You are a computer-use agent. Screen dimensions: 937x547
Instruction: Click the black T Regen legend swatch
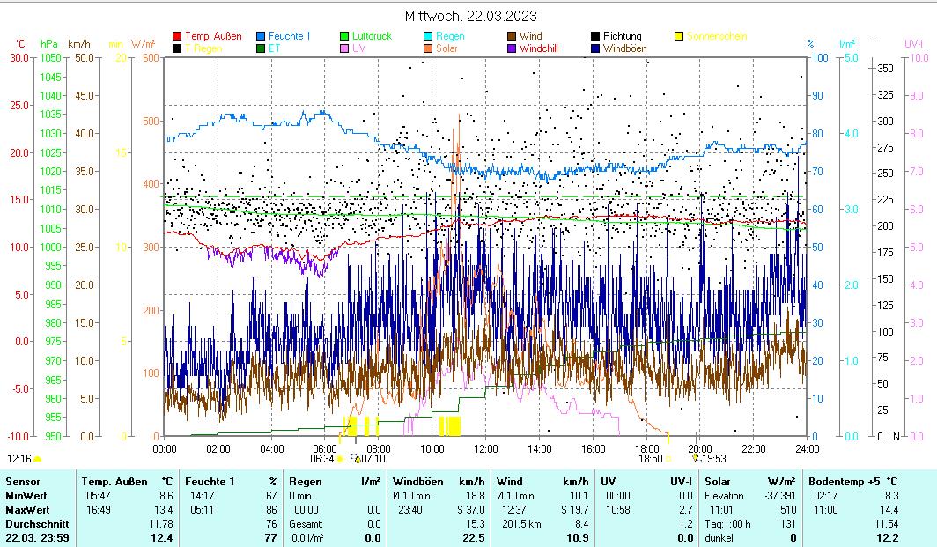point(177,48)
